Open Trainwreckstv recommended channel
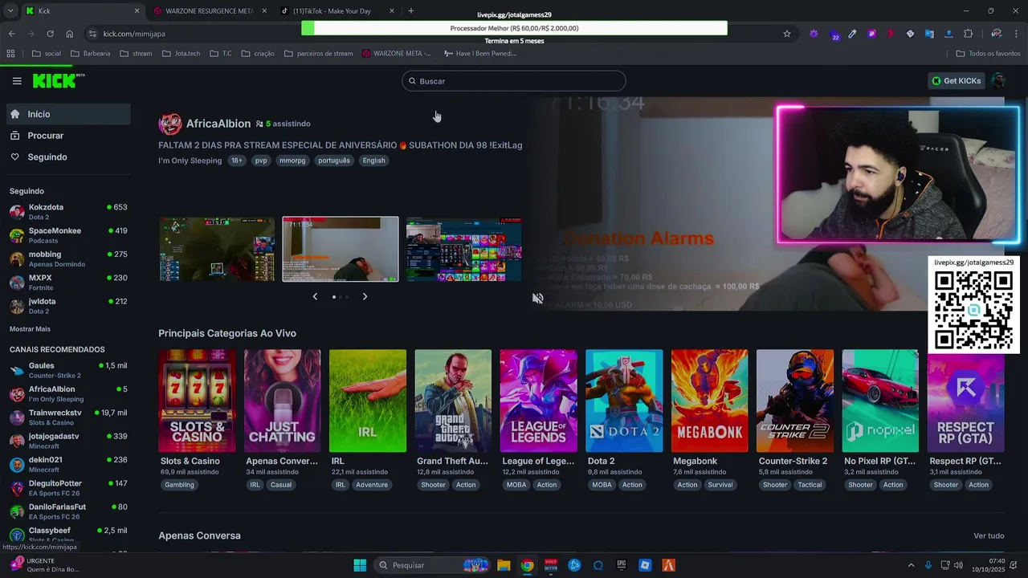 click(x=68, y=417)
